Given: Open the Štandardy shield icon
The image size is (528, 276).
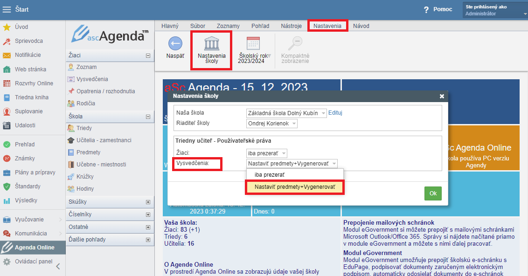Looking at the screenshot, I should click(7, 186).
